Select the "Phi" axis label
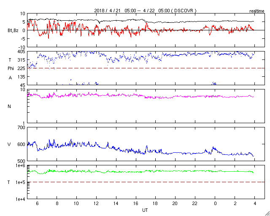The width and height of the screenshot is (270, 216). tap(11, 69)
